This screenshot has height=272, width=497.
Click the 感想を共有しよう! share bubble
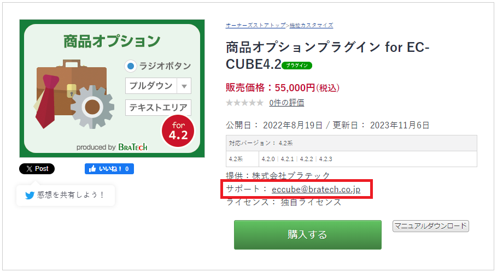click(65, 196)
